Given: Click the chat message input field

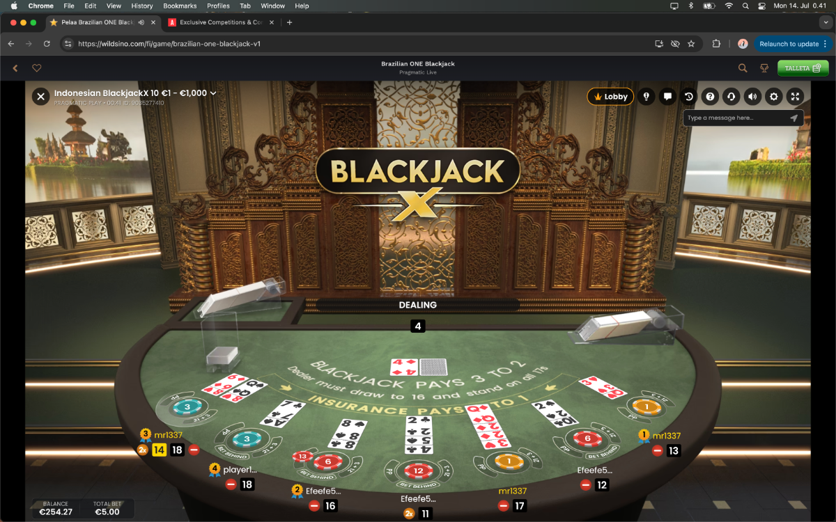Looking at the screenshot, I should [736, 118].
